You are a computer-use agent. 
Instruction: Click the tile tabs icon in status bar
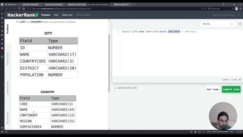(x=199, y=132)
